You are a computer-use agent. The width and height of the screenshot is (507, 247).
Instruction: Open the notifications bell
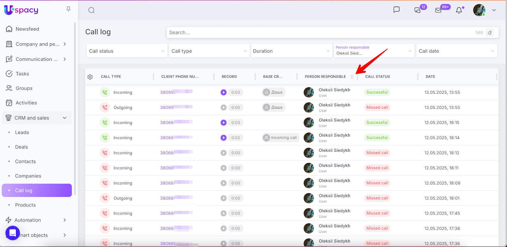459,10
